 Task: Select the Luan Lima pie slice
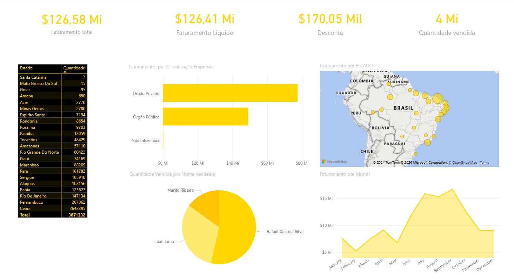click(x=197, y=238)
